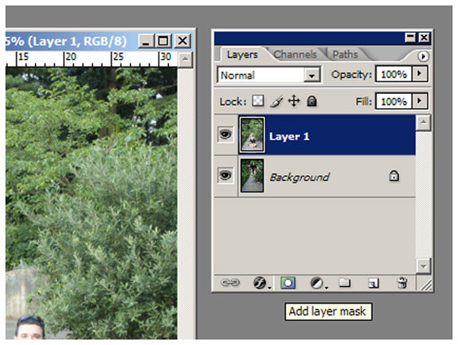Open the Layers panel options menu
This screenshot has width=458, height=345.
[x=423, y=56]
